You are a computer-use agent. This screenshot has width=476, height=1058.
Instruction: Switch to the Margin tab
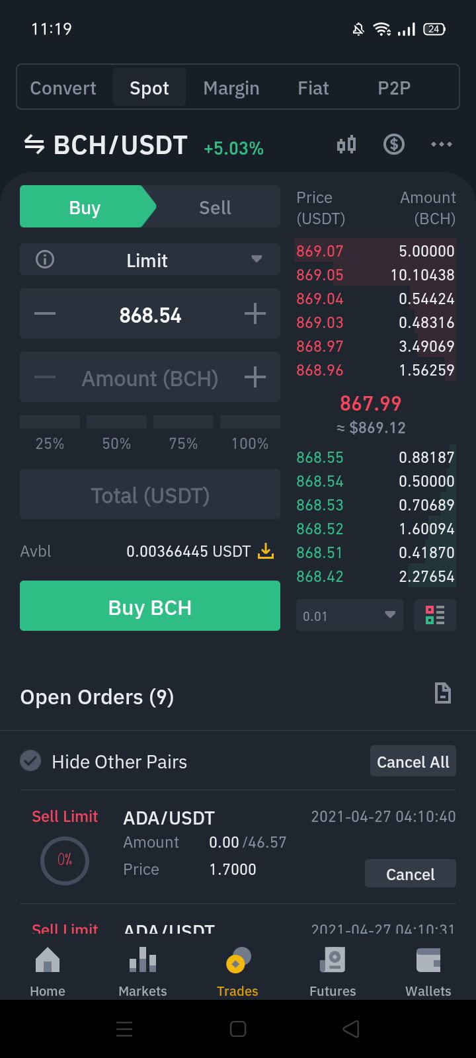231,88
